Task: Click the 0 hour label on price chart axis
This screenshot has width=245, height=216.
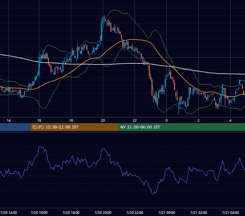Action: [166, 121]
